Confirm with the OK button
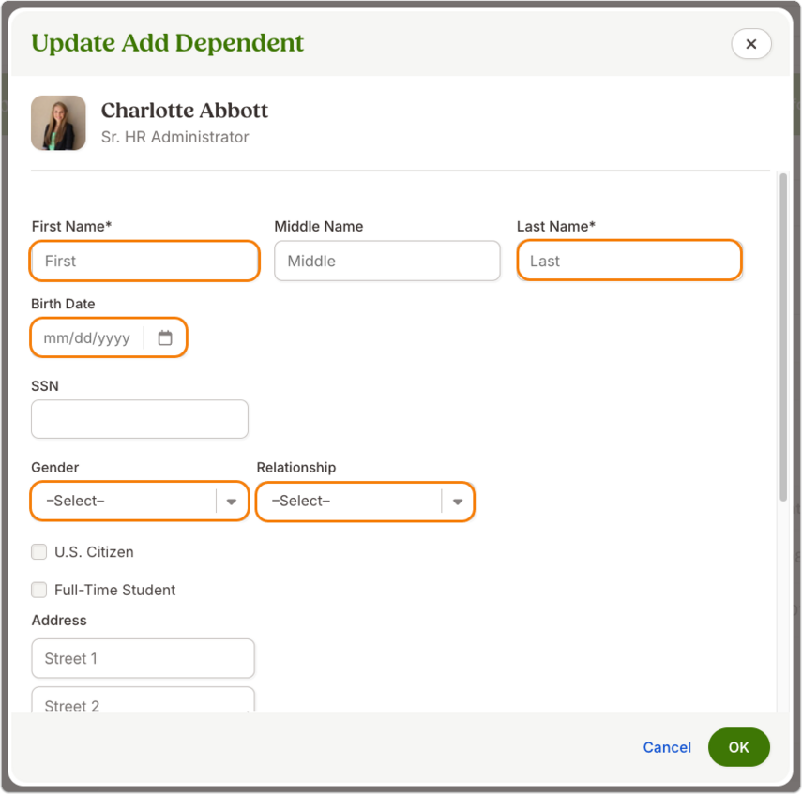The width and height of the screenshot is (802, 794). (x=738, y=747)
